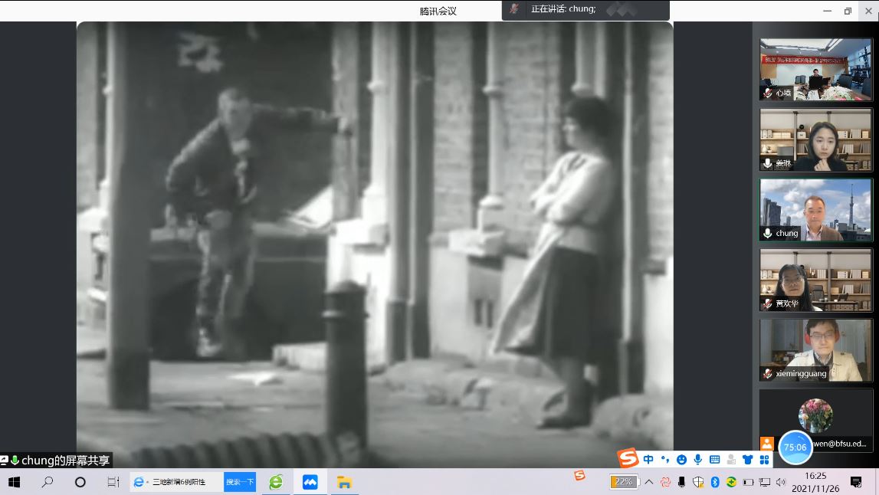Screen dimensions: 879x495
Task: Open File Explorer from the taskbar
Action: tap(343, 482)
